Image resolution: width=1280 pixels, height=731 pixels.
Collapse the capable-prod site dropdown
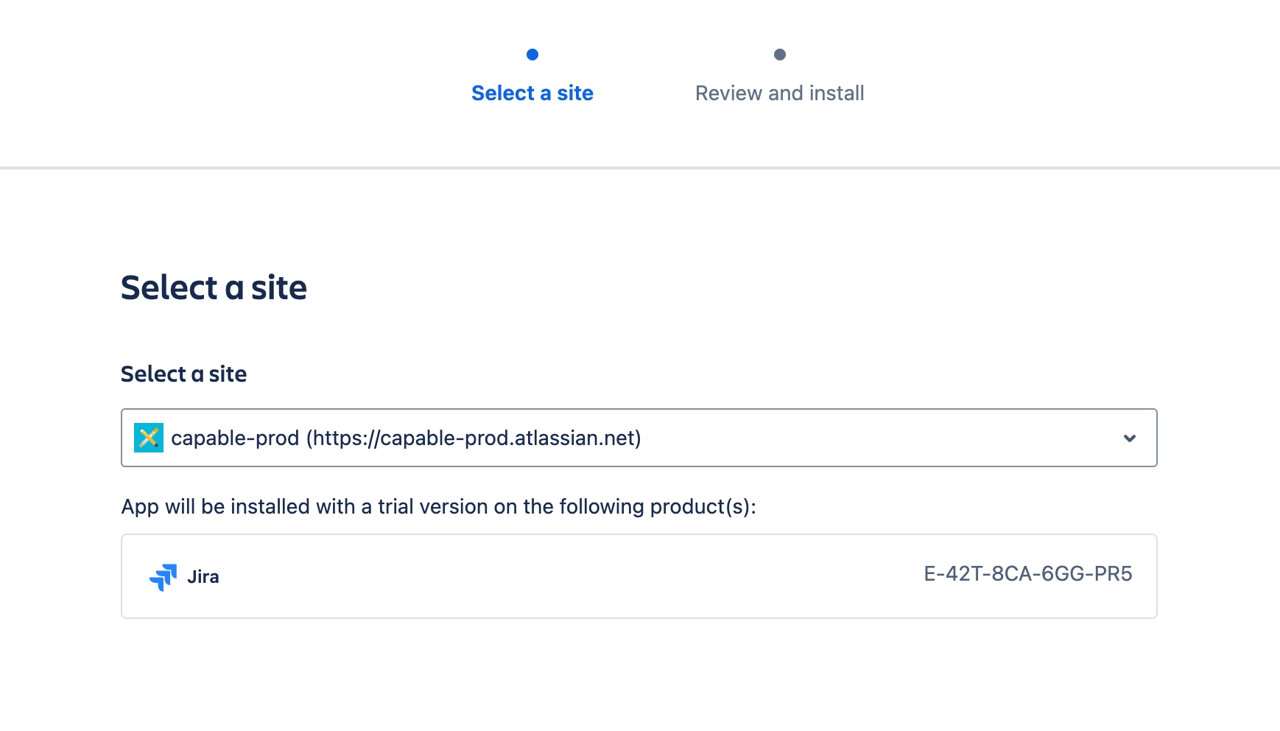1129,438
